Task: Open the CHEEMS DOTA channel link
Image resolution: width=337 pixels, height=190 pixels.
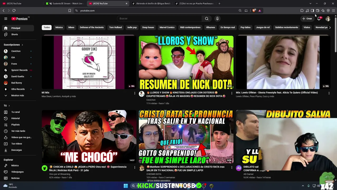Action: tap(154, 174)
